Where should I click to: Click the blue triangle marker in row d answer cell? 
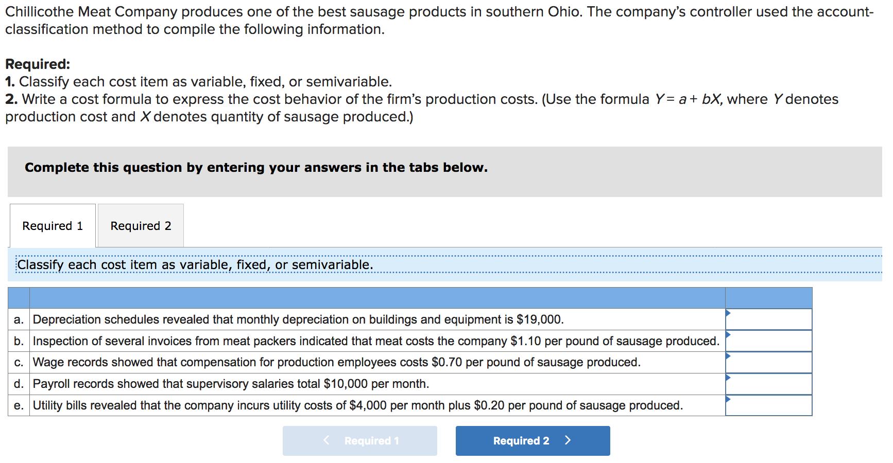pos(728,378)
